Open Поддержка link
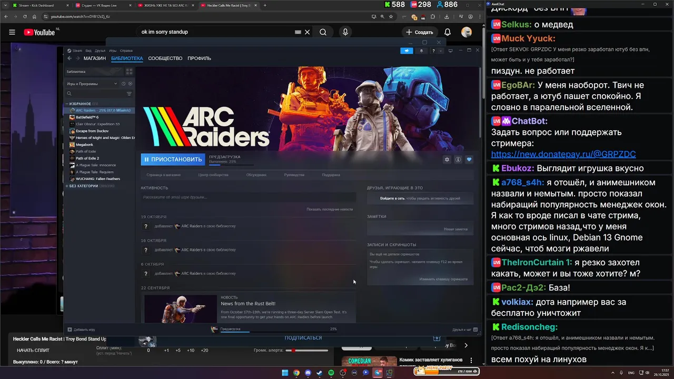The width and height of the screenshot is (674, 379). 331,175
